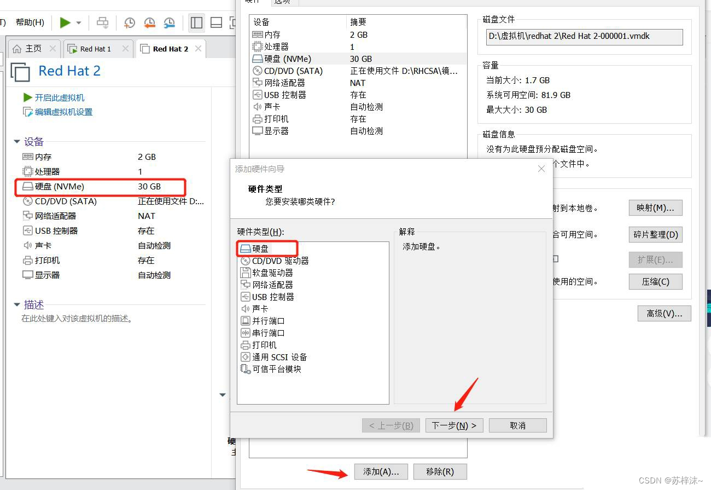Click the VM icon beside the Red Hat 2 title
This screenshot has width=711, height=490.
click(x=19, y=72)
